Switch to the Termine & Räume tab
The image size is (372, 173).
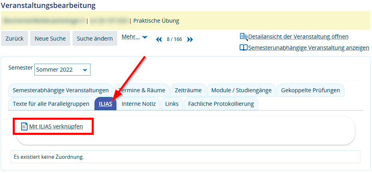pos(142,90)
